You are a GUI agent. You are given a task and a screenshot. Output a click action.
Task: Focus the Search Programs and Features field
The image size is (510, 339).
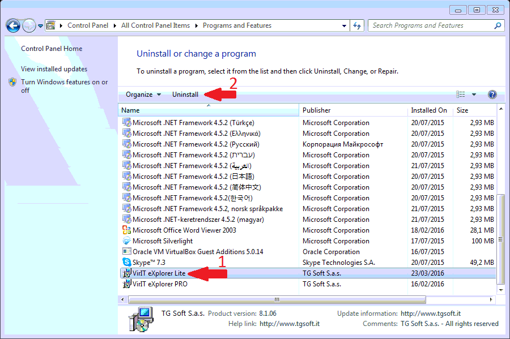[x=436, y=25]
